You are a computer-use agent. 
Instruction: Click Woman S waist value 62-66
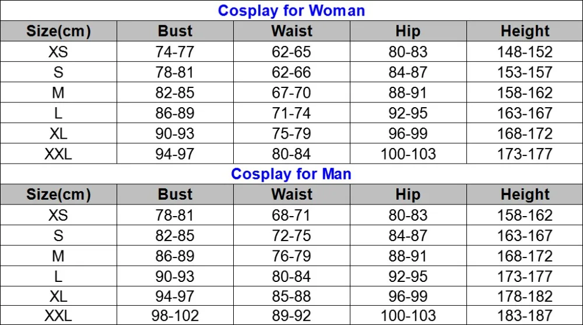click(x=291, y=72)
